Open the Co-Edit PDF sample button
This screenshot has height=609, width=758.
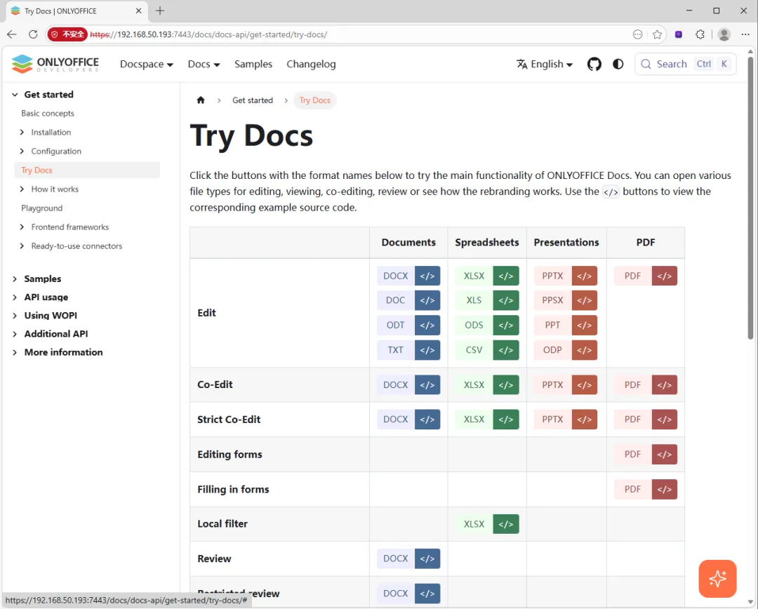[632, 384]
